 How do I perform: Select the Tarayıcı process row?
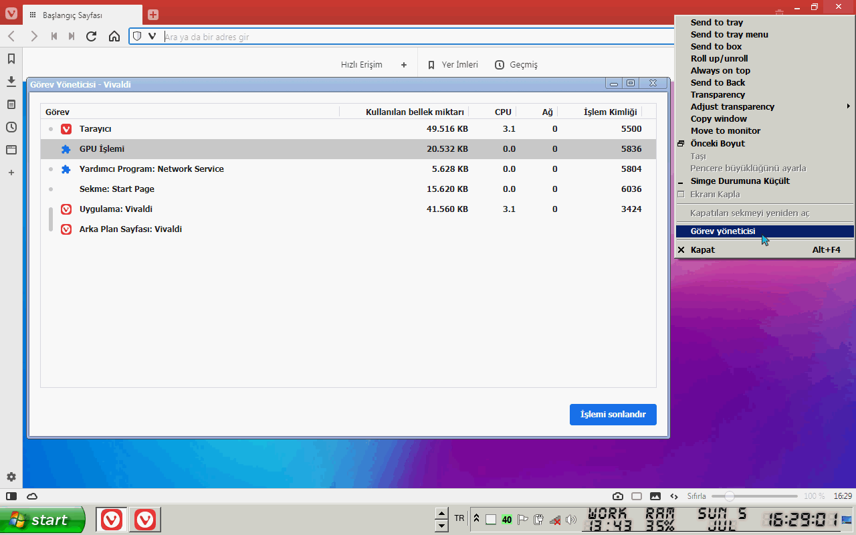pos(348,129)
